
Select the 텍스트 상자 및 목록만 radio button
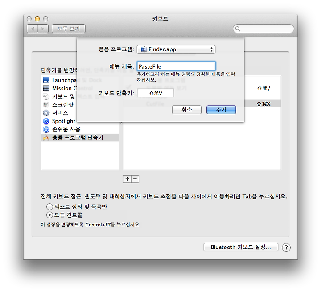tap(49, 206)
